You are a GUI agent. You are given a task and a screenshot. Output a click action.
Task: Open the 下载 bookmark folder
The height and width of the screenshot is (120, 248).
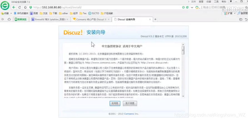coord(53,13)
